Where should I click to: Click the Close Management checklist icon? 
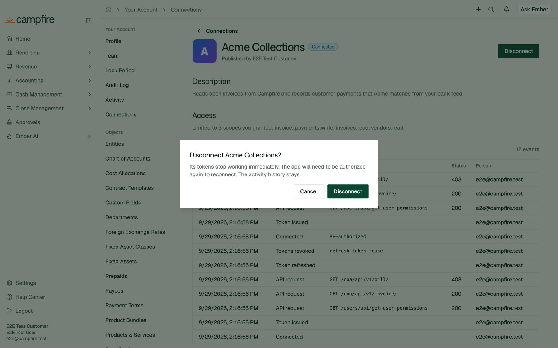9,108
